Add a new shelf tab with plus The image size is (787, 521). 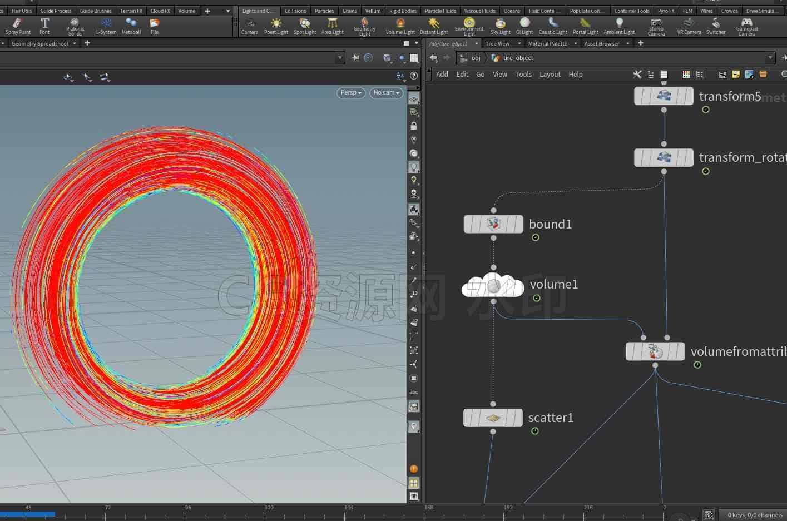tap(207, 11)
